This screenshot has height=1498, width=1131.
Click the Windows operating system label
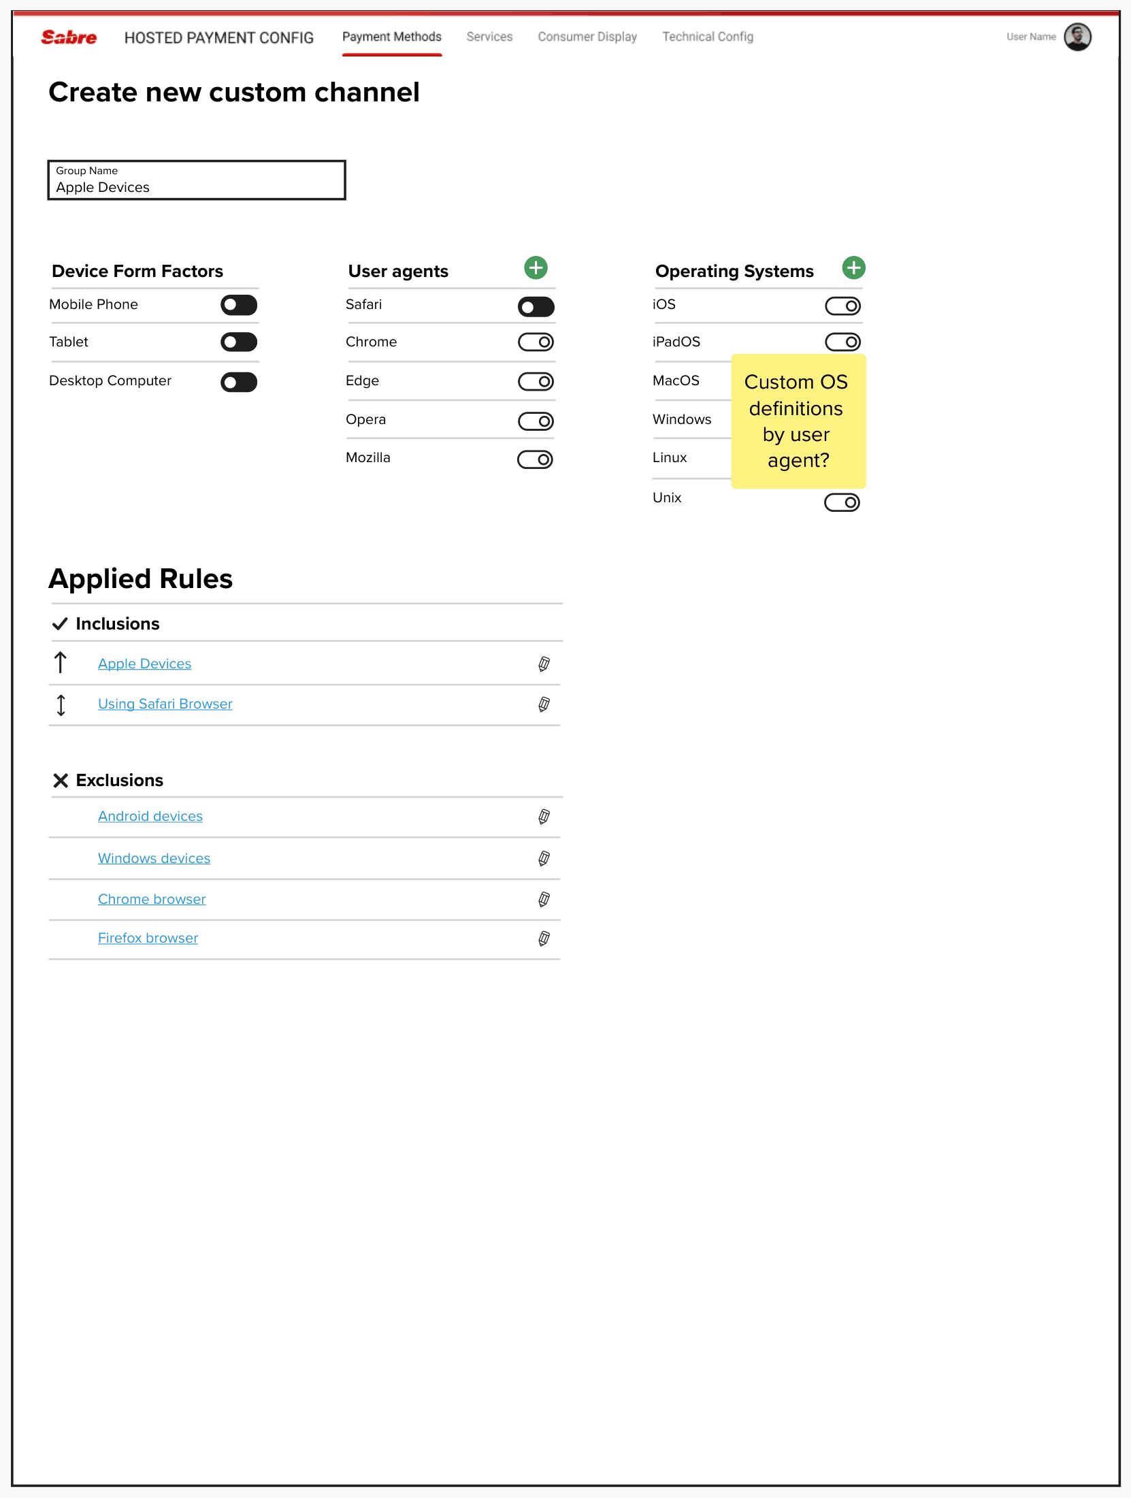(682, 419)
